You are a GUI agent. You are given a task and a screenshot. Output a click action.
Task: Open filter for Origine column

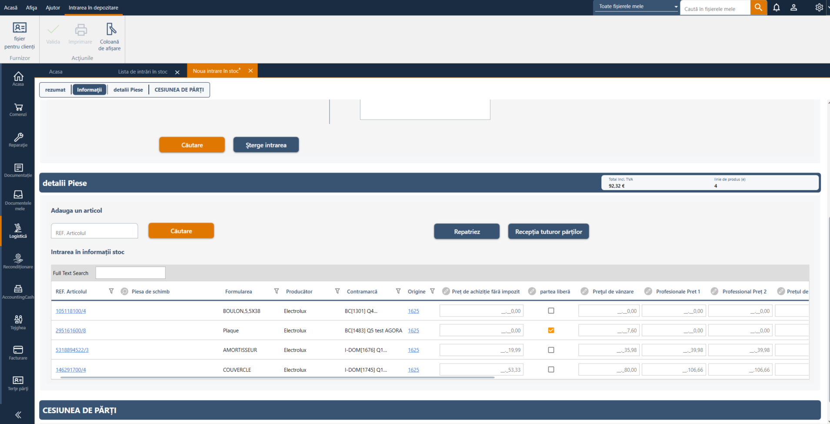coord(432,291)
